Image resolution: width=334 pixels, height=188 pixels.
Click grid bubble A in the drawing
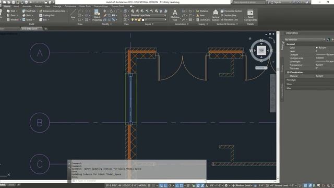coord(40,53)
